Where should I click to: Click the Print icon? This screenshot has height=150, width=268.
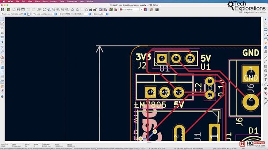[18, 10]
